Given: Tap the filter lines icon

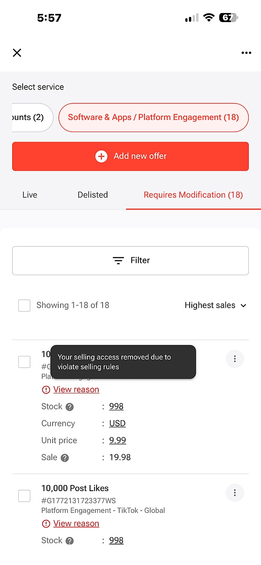Looking at the screenshot, I should click(x=118, y=260).
